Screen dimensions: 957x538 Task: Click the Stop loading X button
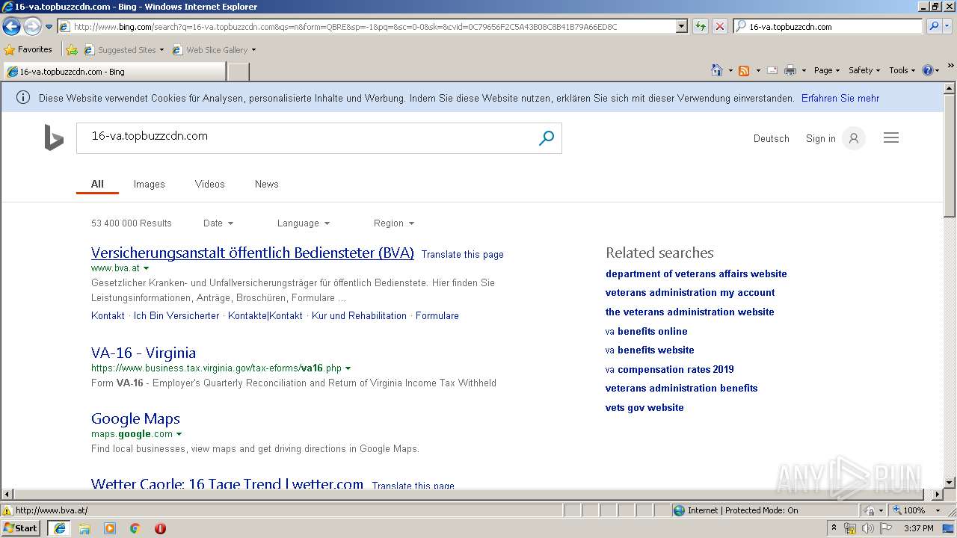(719, 26)
